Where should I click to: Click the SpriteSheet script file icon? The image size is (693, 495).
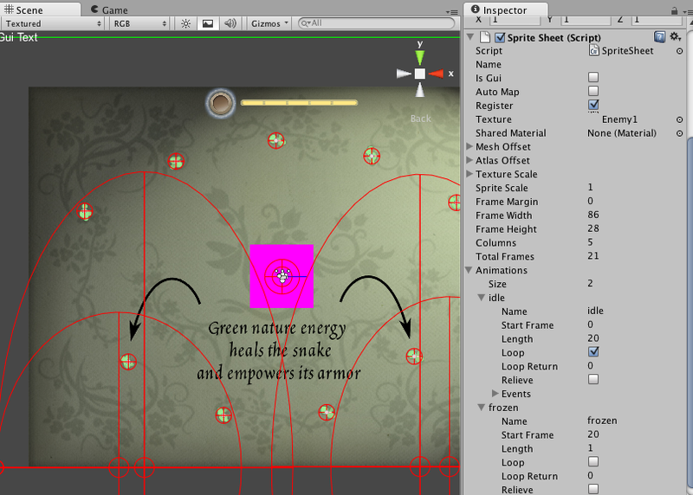594,51
